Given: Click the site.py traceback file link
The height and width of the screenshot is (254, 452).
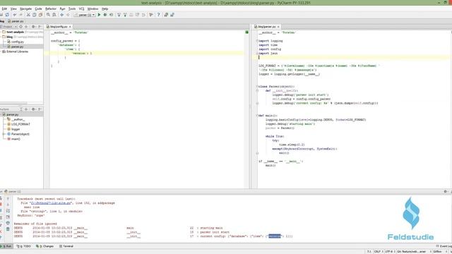Looking at the screenshot, I should tap(51, 203).
